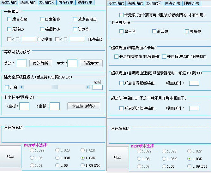Select 1.02Q version in right window

[x=164, y=151]
